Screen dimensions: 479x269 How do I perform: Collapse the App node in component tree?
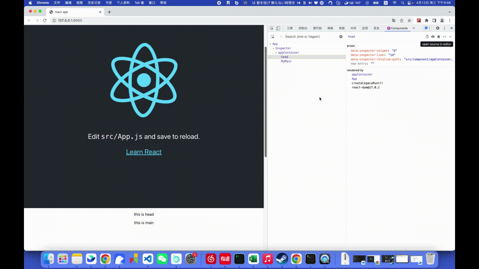tap(271, 44)
